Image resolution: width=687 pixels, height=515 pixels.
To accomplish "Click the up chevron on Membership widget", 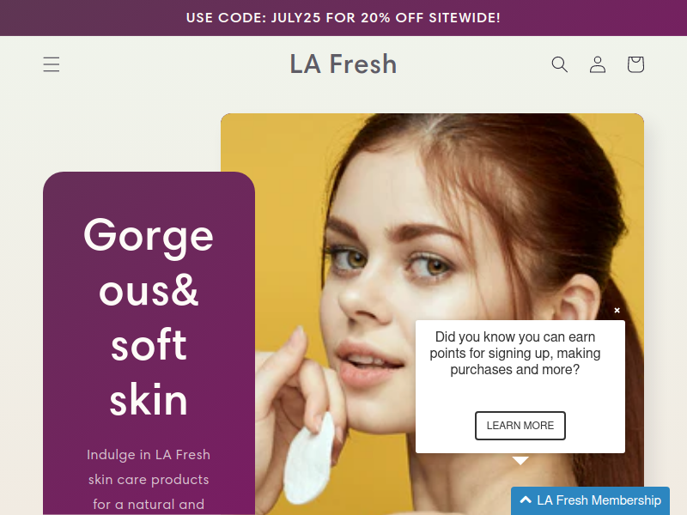I will click(526, 500).
